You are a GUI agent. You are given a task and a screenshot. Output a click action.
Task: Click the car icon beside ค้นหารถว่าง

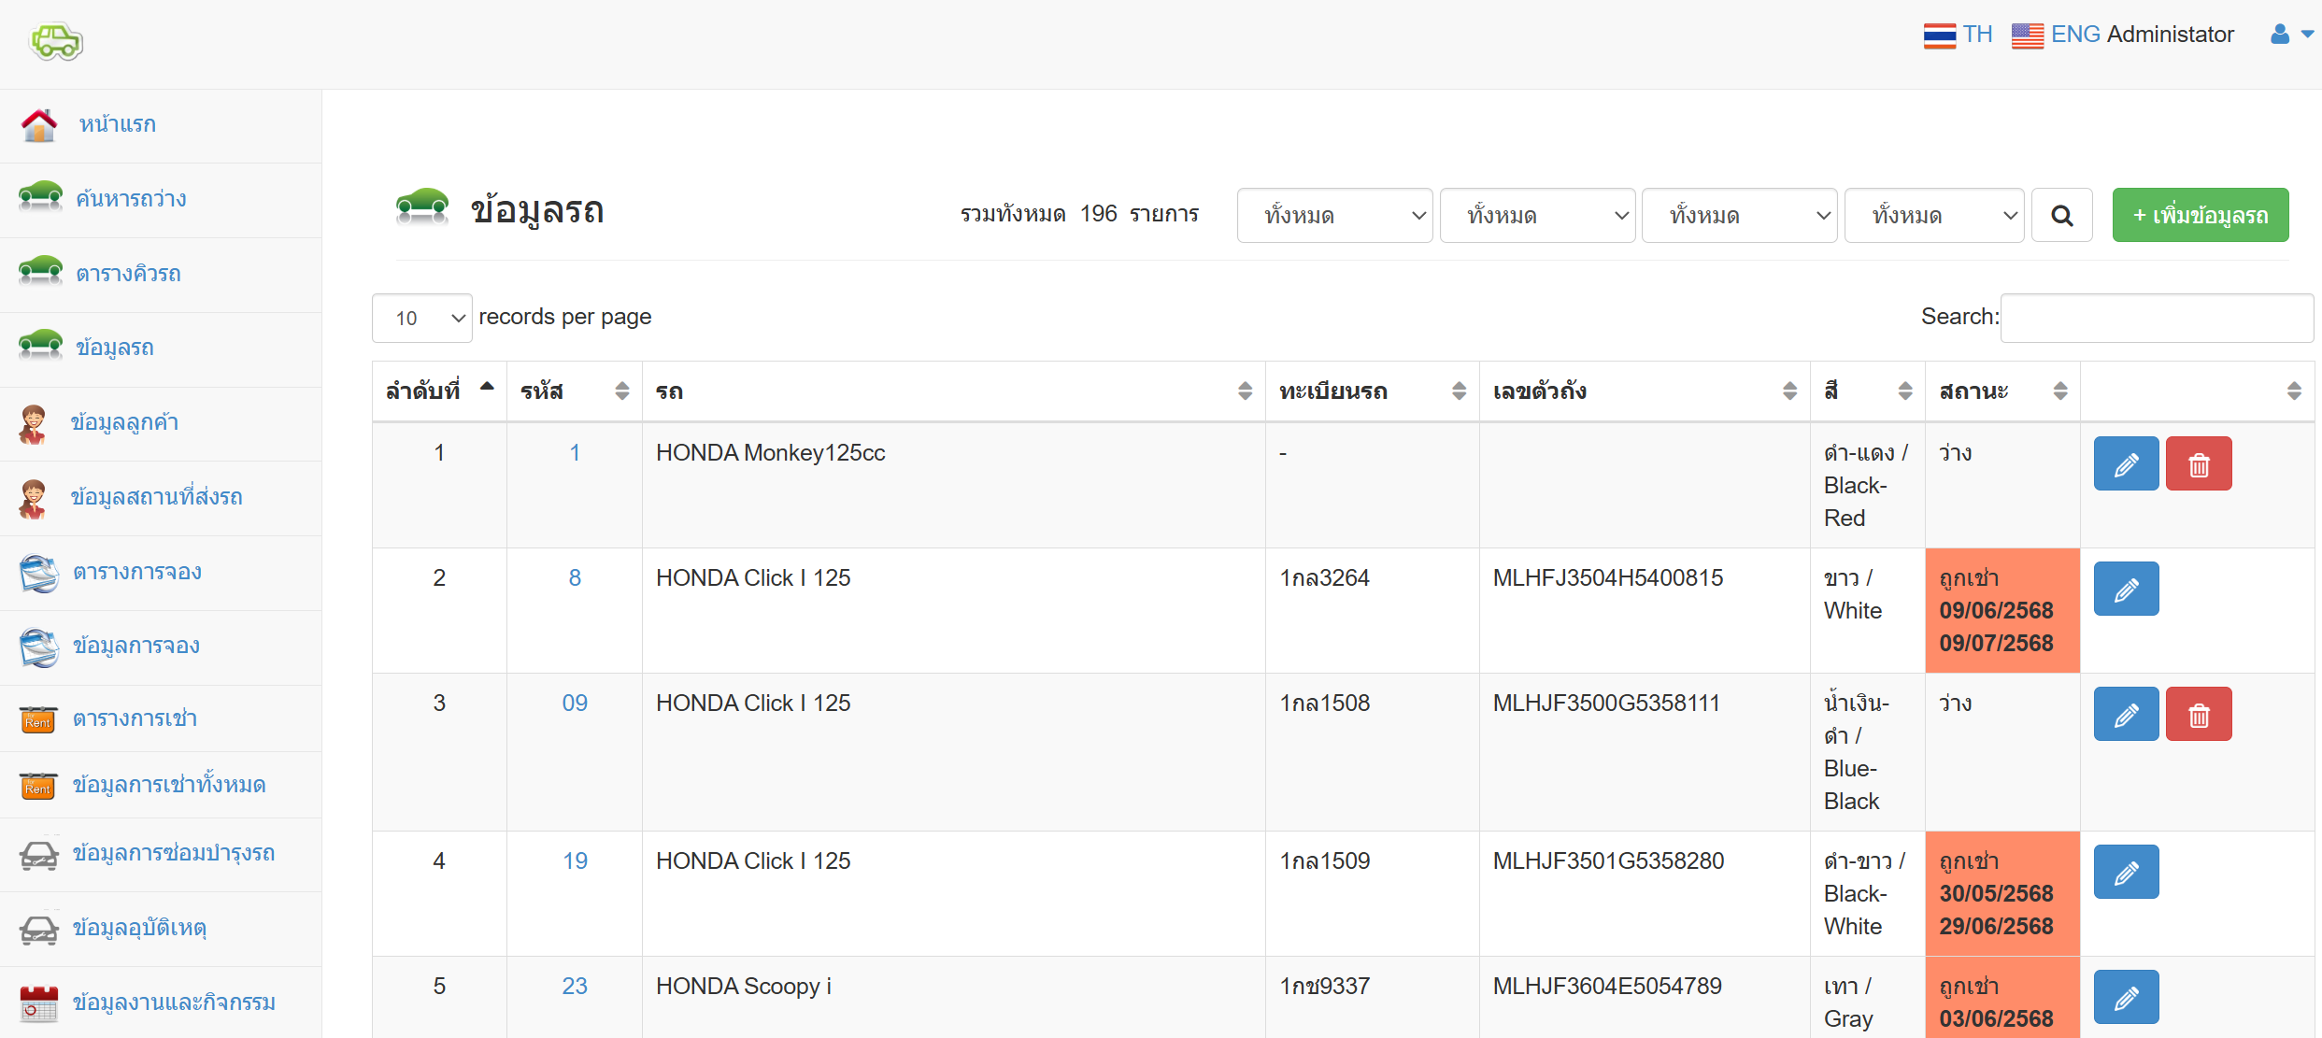[40, 196]
